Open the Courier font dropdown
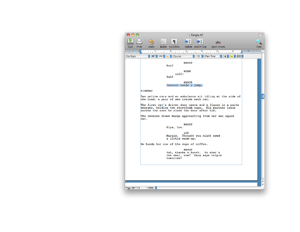The height and width of the screenshot is (232, 300). [x=184, y=56]
